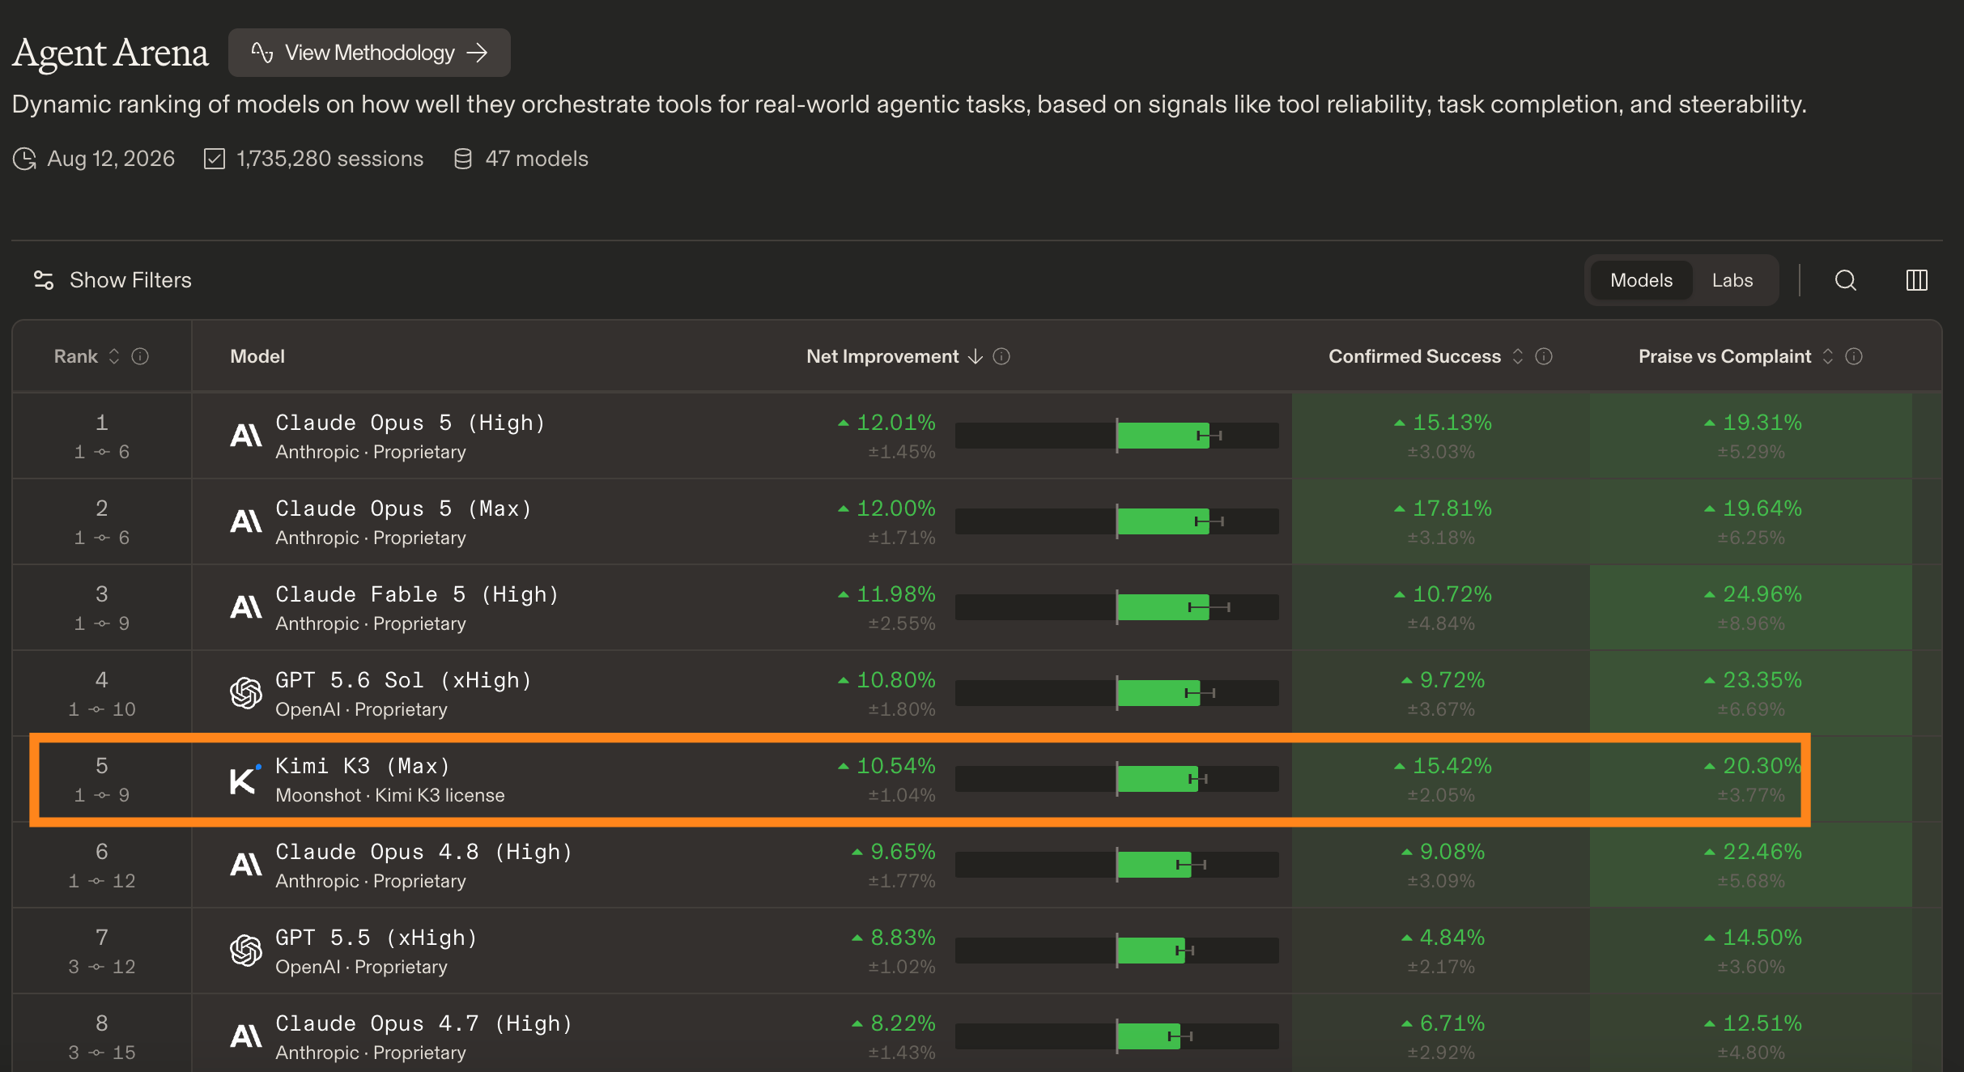The width and height of the screenshot is (1964, 1072).
Task: Click the Anthropic logo for Claude Opus 5 (Max)
Action: point(246,521)
